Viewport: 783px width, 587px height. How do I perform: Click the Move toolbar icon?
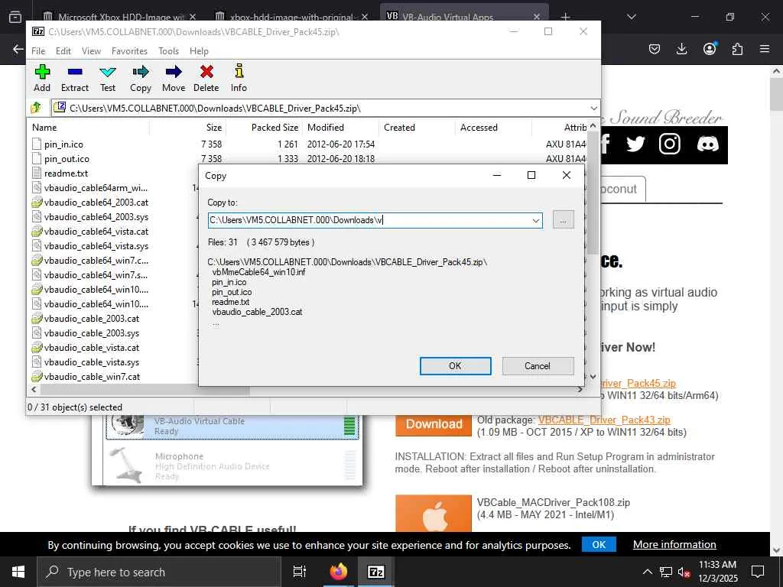tap(174, 78)
